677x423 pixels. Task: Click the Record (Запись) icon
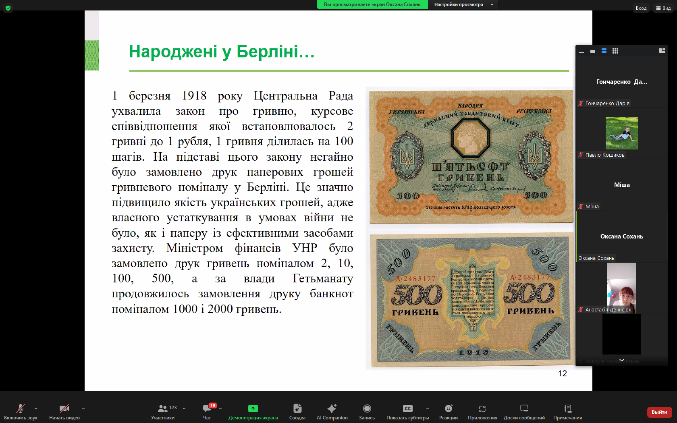[367, 408]
